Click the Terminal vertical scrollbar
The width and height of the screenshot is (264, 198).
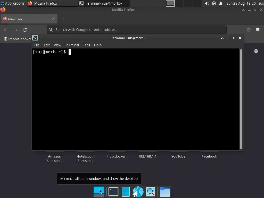[x=241, y=99]
